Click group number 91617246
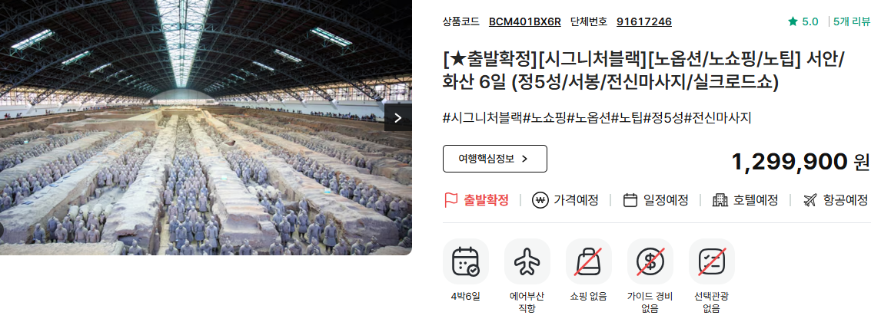The height and width of the screenshot is (322, 881). 644,21
